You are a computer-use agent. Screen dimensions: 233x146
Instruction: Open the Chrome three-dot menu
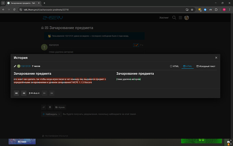[x=230, y=9]
